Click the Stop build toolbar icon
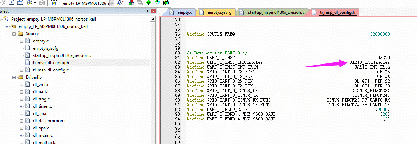This screenshot has width=417, height=144. coord(42,3)
